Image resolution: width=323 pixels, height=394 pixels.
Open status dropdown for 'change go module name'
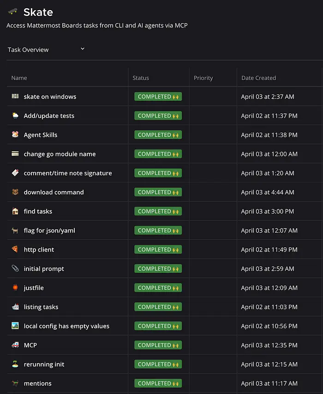pyautogui.click(x=158, y=154)
